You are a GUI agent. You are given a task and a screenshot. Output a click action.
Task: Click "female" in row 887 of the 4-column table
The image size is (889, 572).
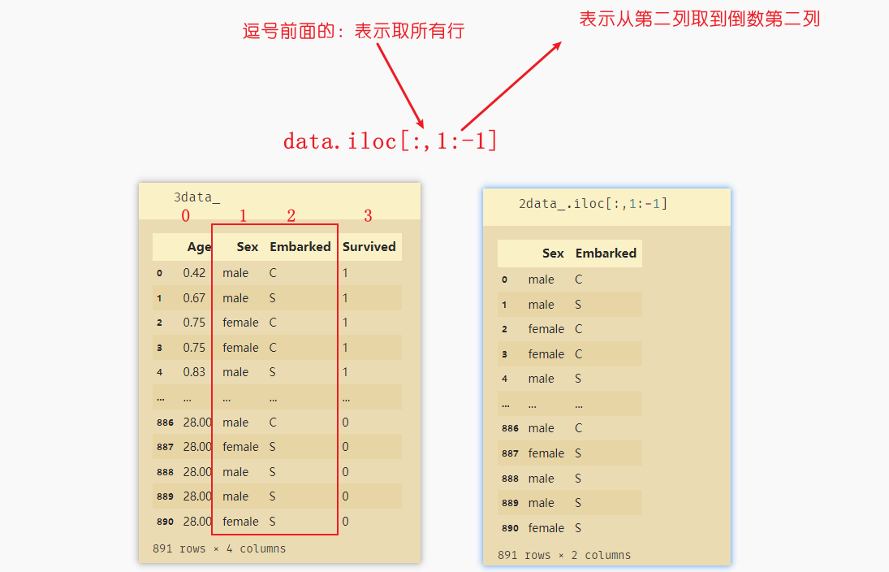tap(240, 447)
